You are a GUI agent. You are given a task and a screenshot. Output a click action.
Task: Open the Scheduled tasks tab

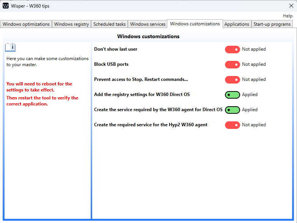[x=109, y=24]
